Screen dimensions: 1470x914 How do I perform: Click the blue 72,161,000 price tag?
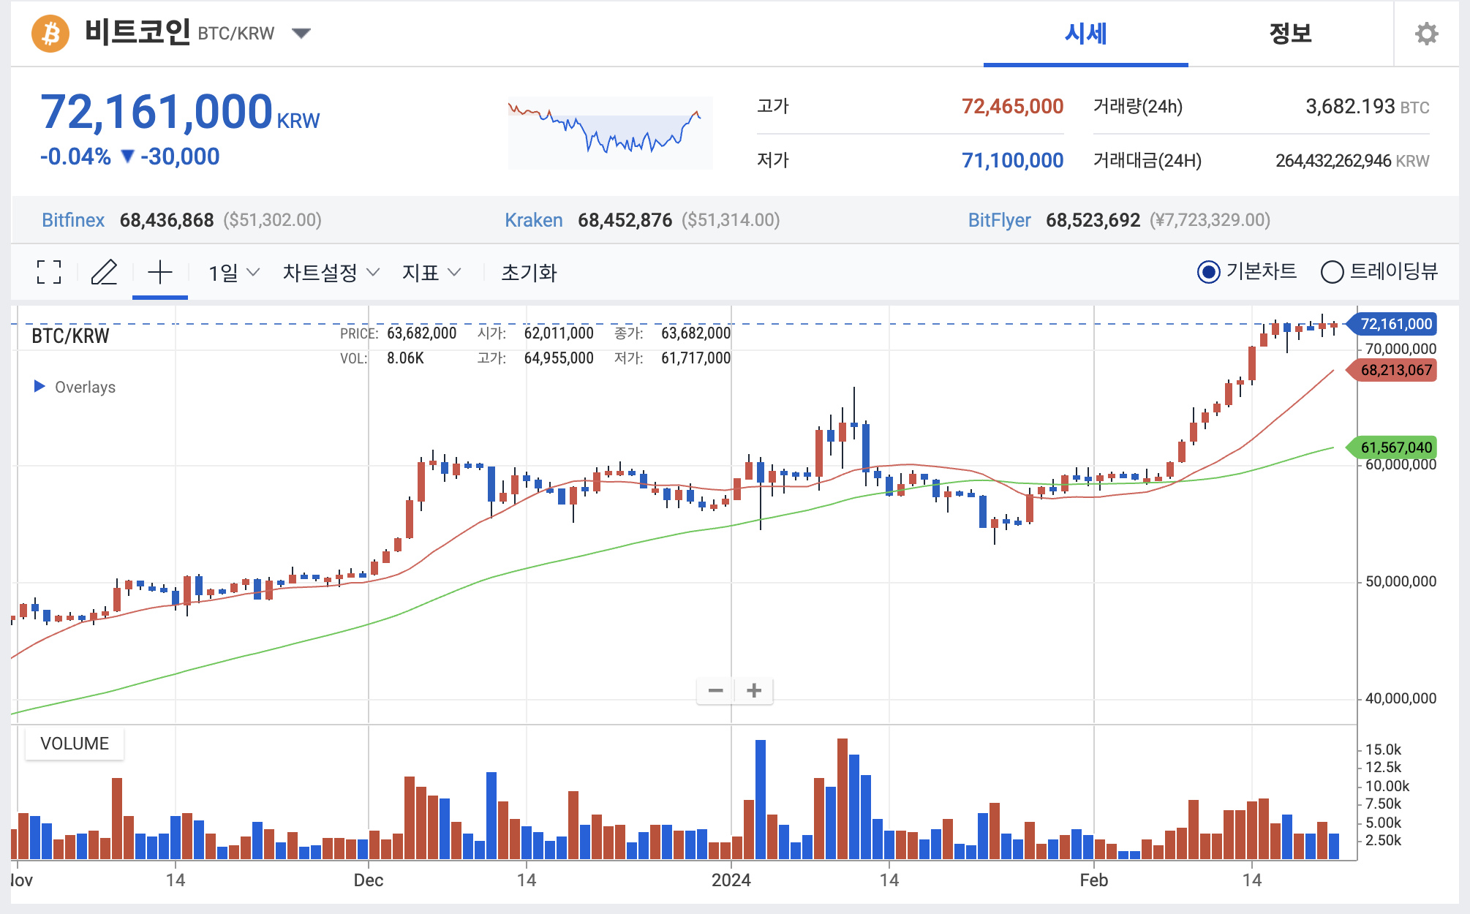(x=1395, y=324)
